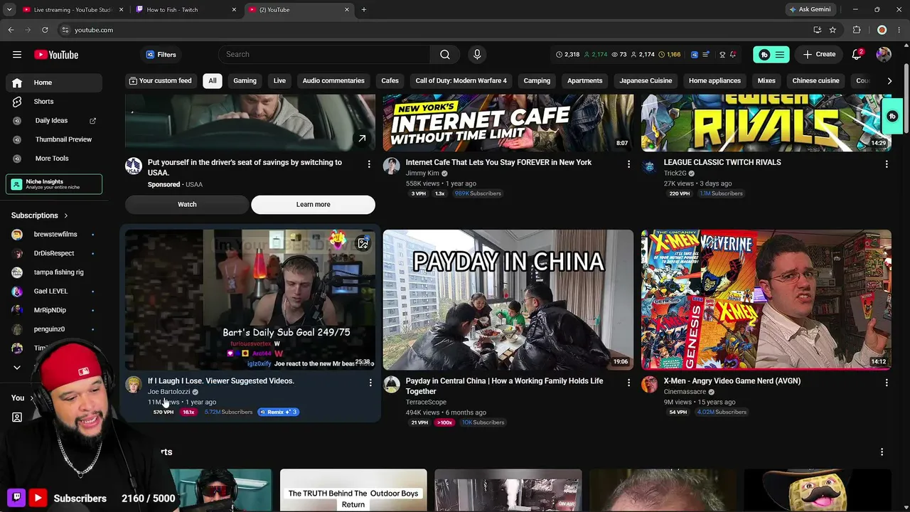Click TerraceScope channel avatar

(x=392, y=385)
